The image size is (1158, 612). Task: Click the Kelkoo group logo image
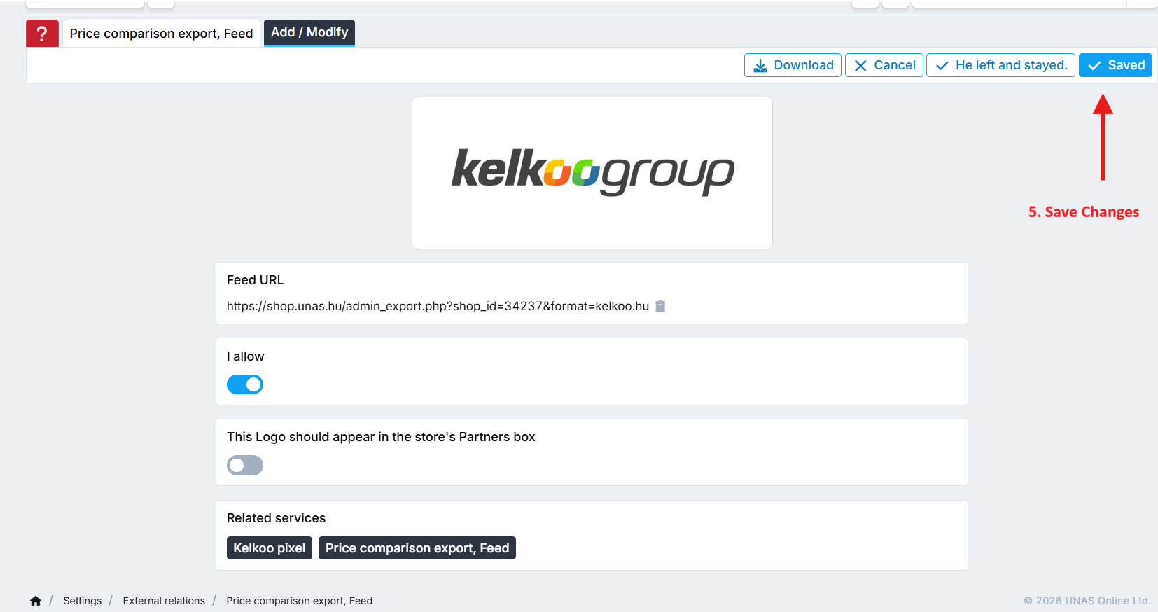[592, 173]
